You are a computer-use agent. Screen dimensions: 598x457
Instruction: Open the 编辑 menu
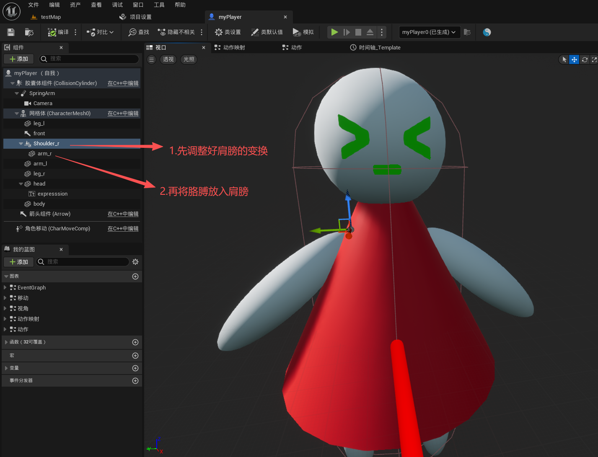(x=54, y=5)
